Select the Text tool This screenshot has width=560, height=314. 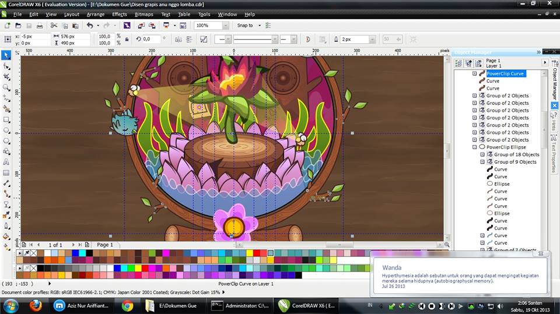coord(6,162)
